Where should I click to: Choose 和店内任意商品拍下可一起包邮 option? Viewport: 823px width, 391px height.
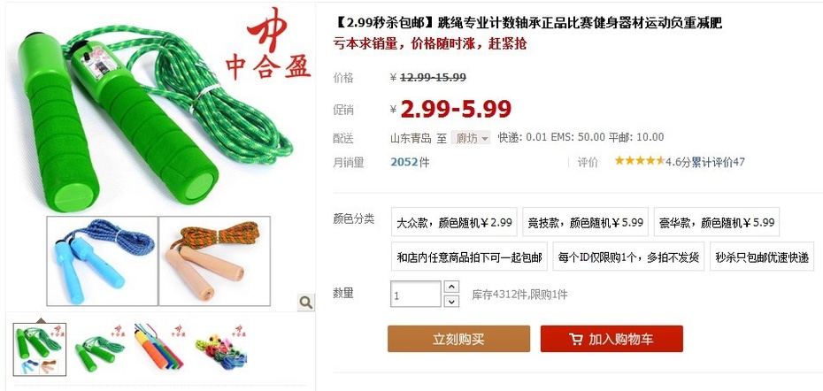(x=469, y=257)
